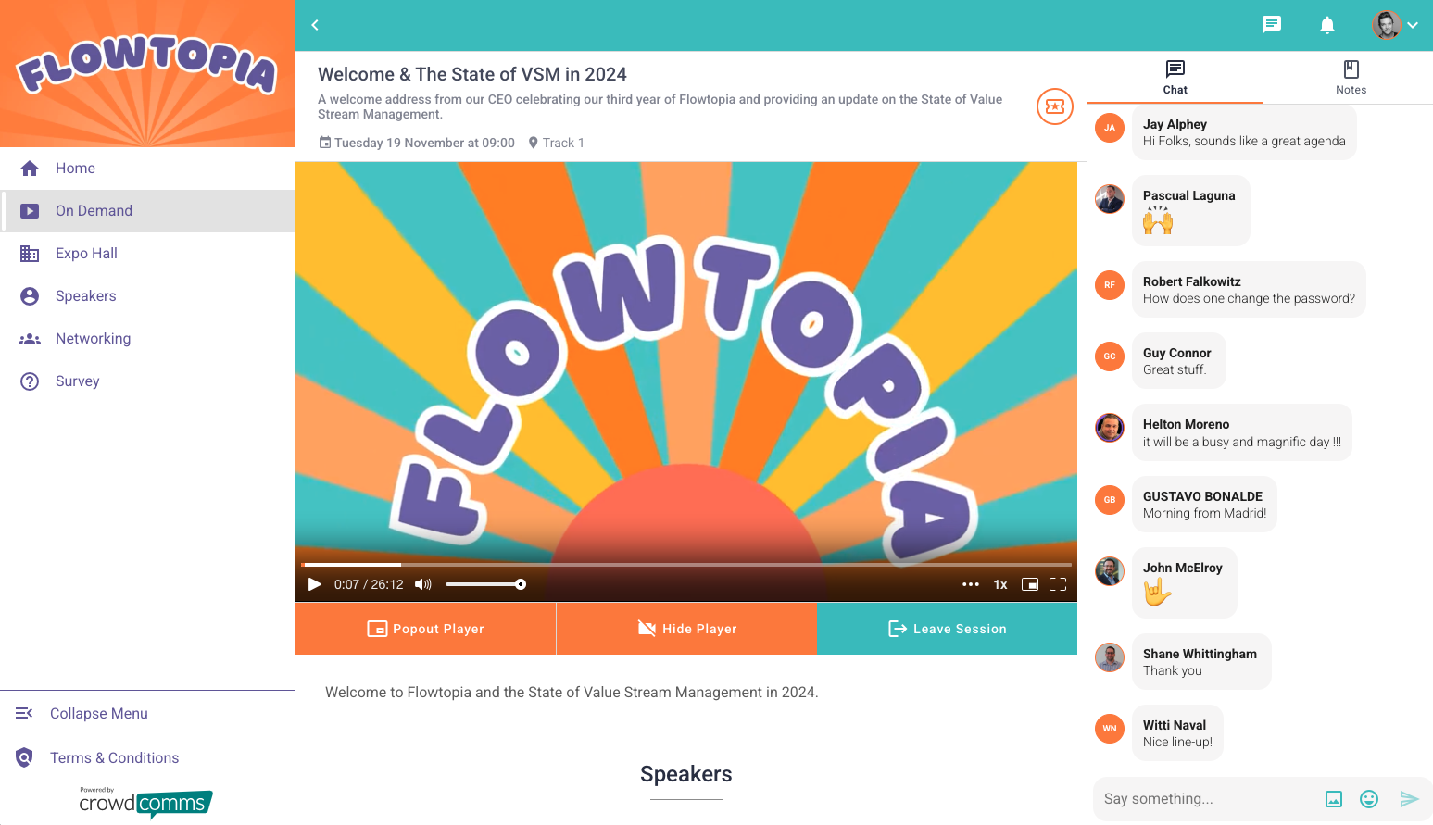Open the chat messages icon in header
The width and height of the screenshot is (1433, 825).
pyautogui.click(x=1272, y=25)
